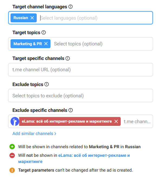Click the Target topics label
162x181 pixels.
[26, 33]
